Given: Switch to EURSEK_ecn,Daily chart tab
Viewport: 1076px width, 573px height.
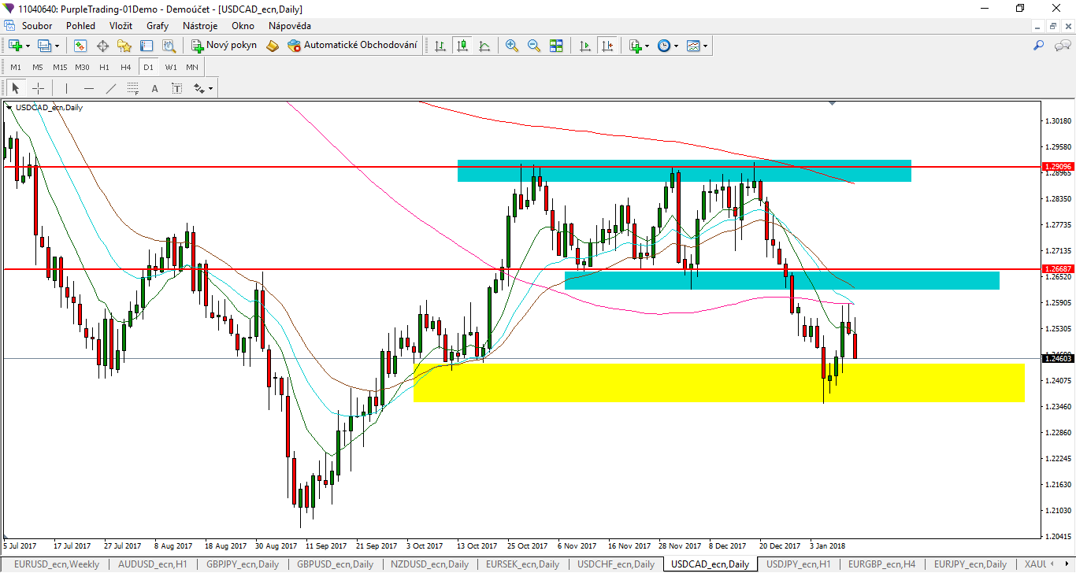Looking at the screenshot, I should [522, 564].
